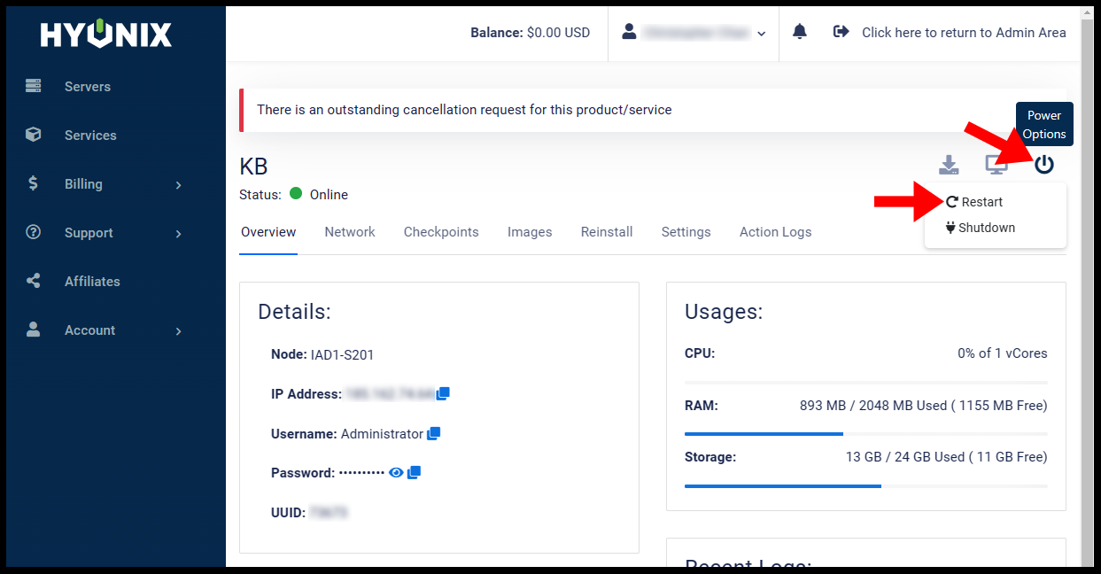Click the notification bell icon

point(800,33)
